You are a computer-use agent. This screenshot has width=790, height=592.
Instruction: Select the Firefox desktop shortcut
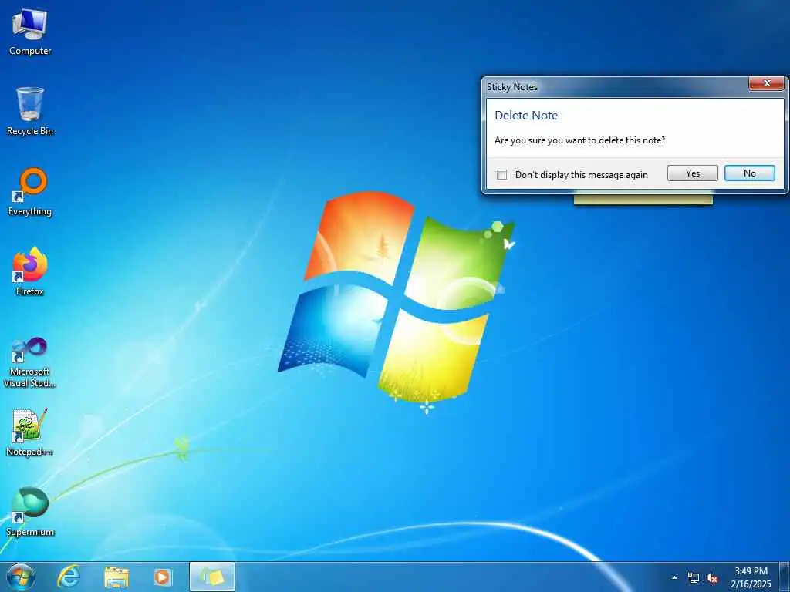pyautogui.click(x=30, y=271)
